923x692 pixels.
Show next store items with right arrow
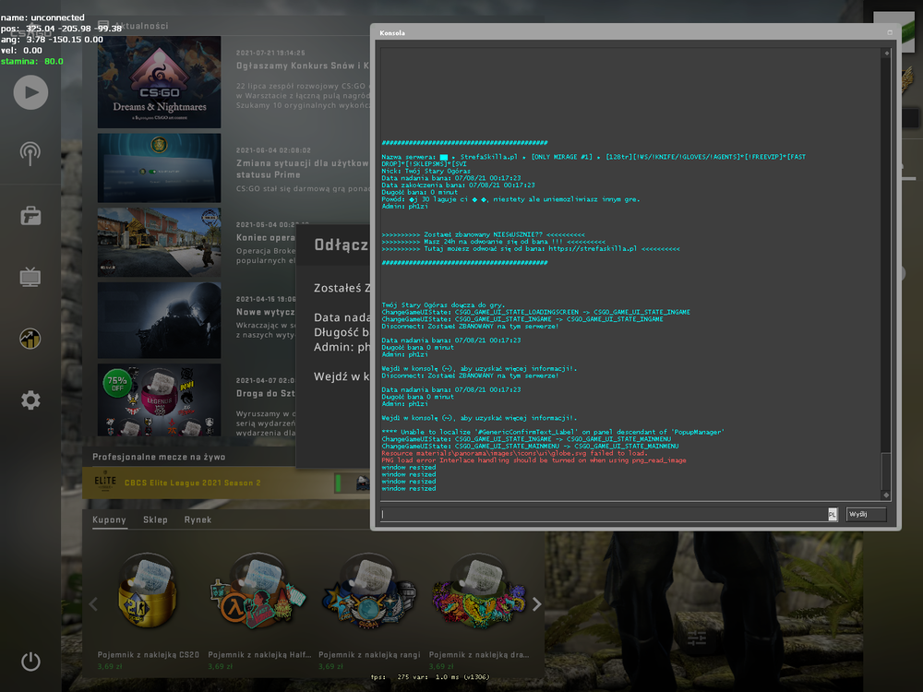536,604
